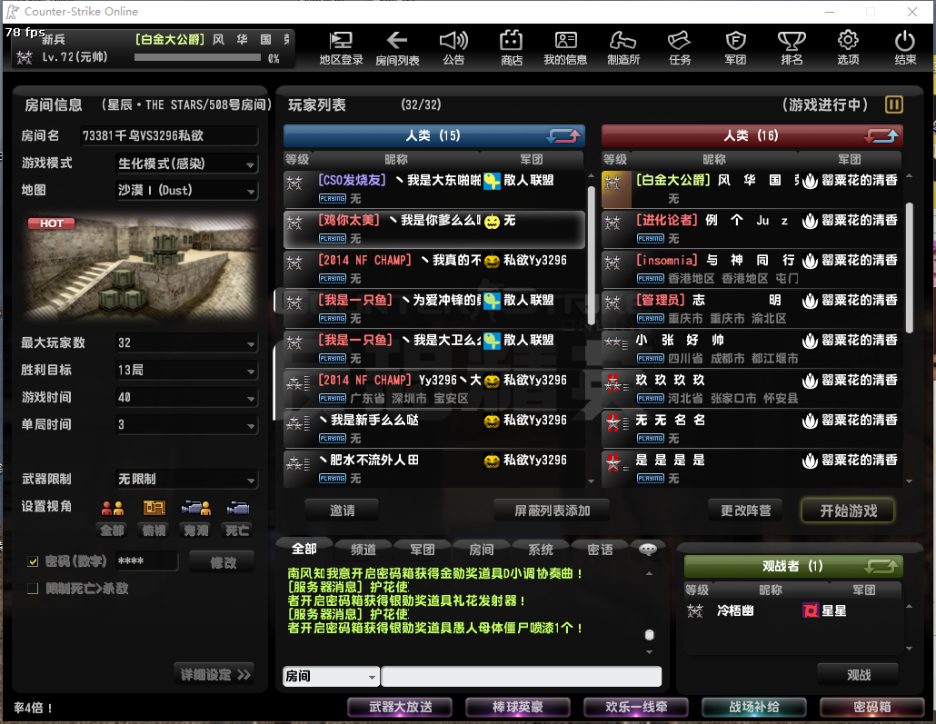The width and height of the screenshot is (936, 724).
Task: Go back to 房间列表 room list
Action: [x=397, y=48]
